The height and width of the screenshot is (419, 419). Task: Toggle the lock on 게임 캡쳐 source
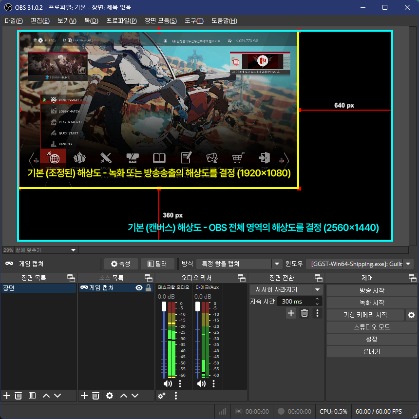148,288
